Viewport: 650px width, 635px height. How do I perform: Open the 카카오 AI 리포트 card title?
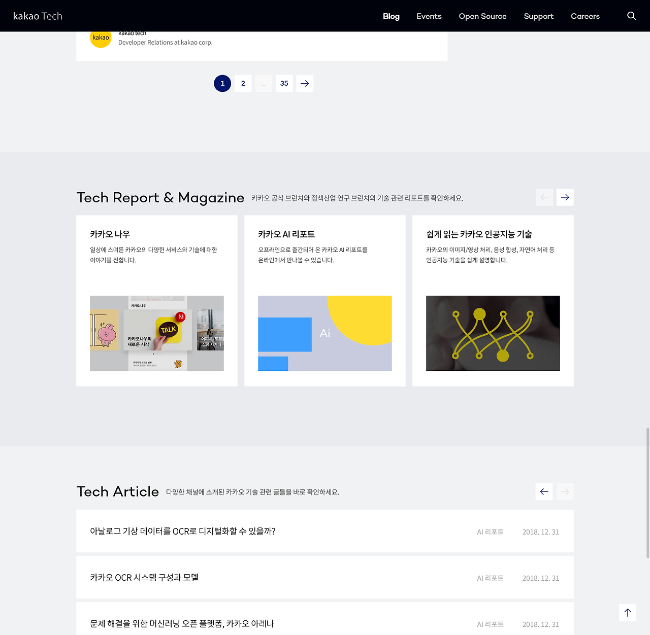pyautogui.click(x=286, y=234)
